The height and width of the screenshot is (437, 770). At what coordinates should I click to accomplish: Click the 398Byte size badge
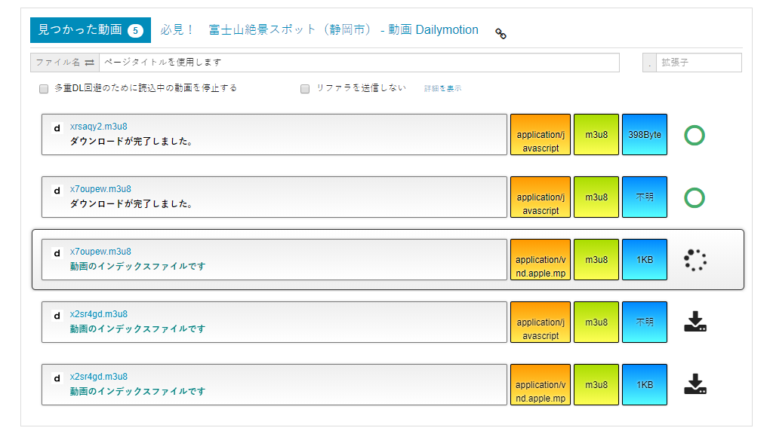coord(644,135)
